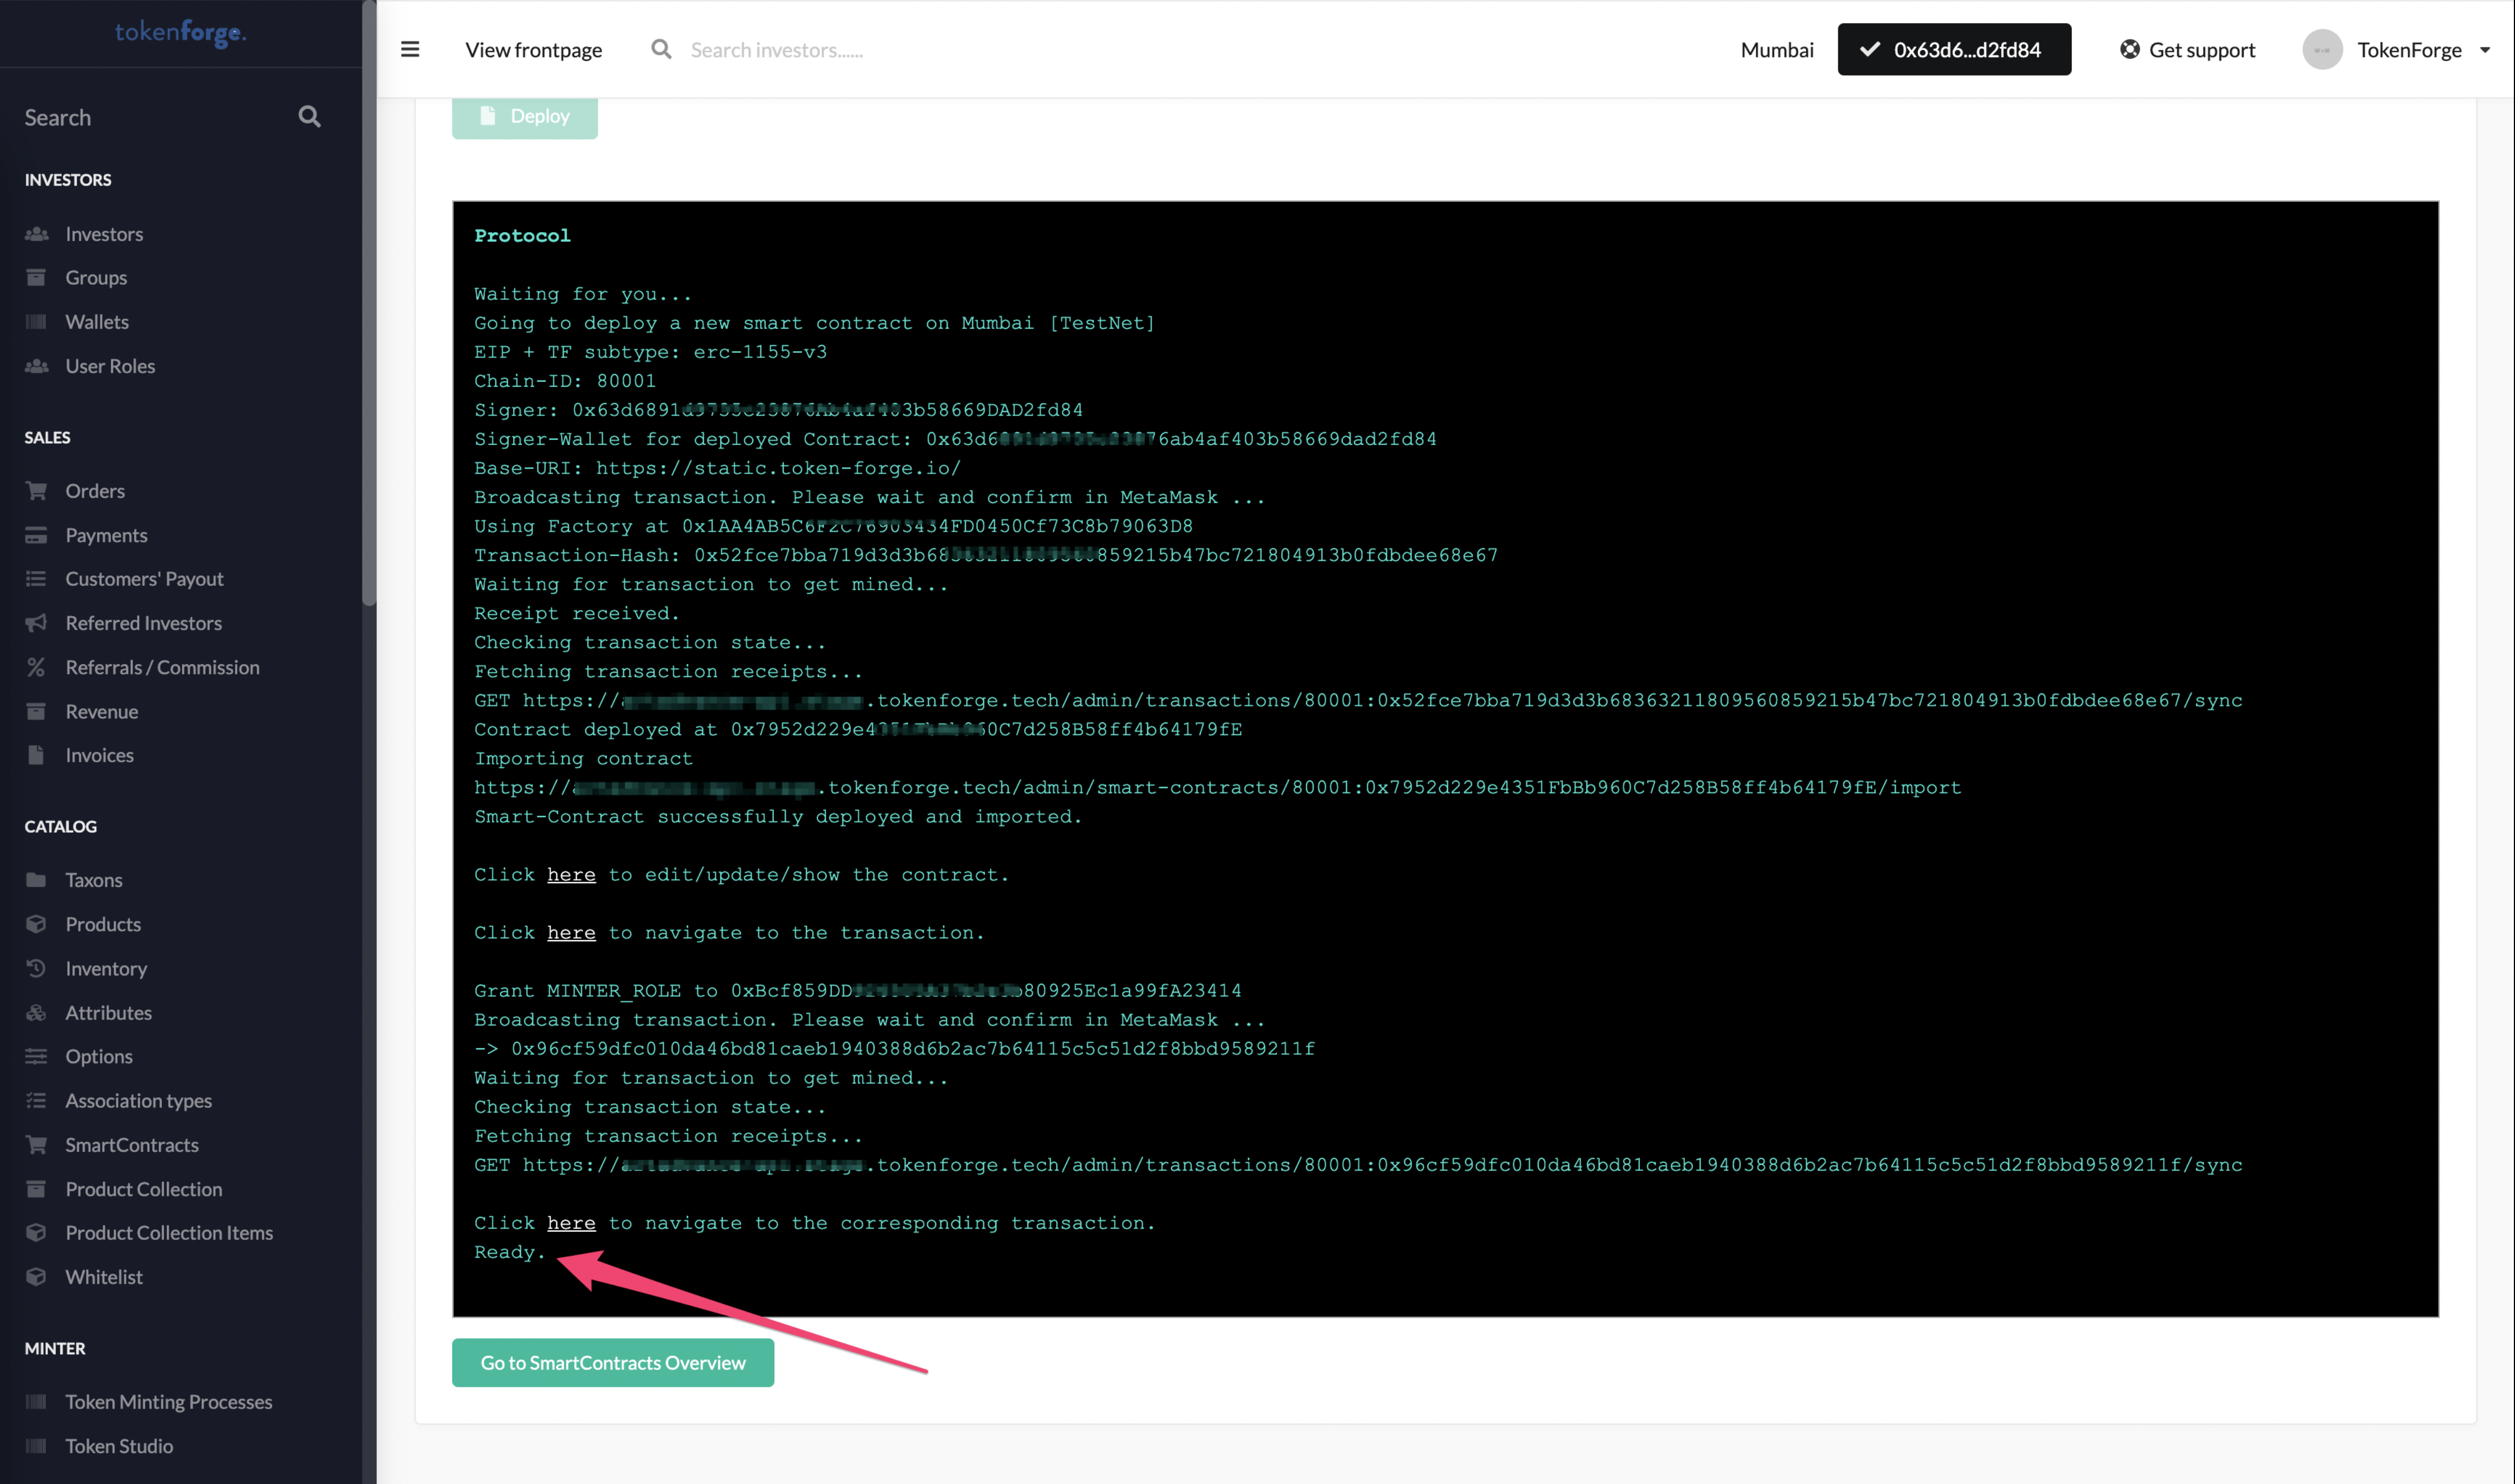Click the Customers' Payout list icon
Image resolution: width=2515 pixels, height=1484 pixels.
36,579
